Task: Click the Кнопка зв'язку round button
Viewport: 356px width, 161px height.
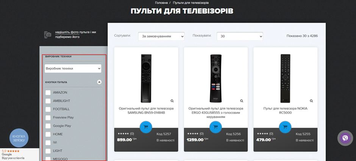Action: click(x=19, y=138)
